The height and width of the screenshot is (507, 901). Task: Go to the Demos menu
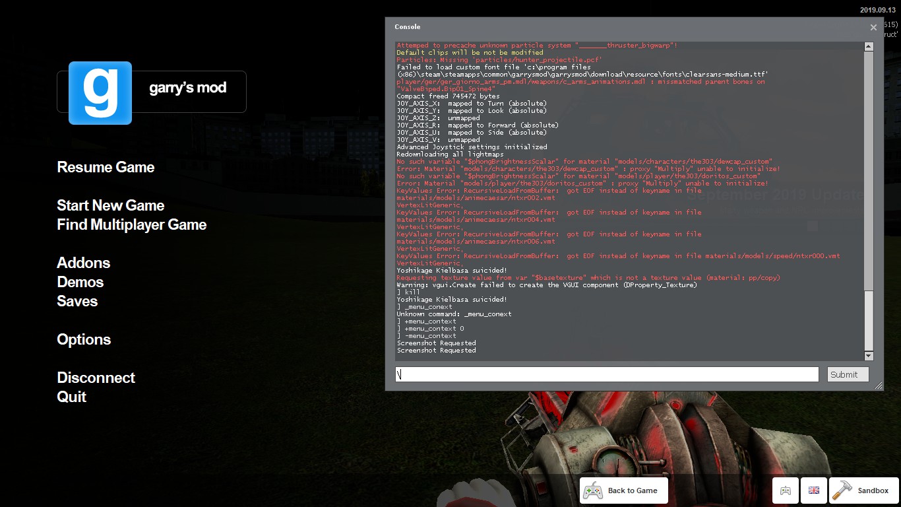(x=80, y=282)
